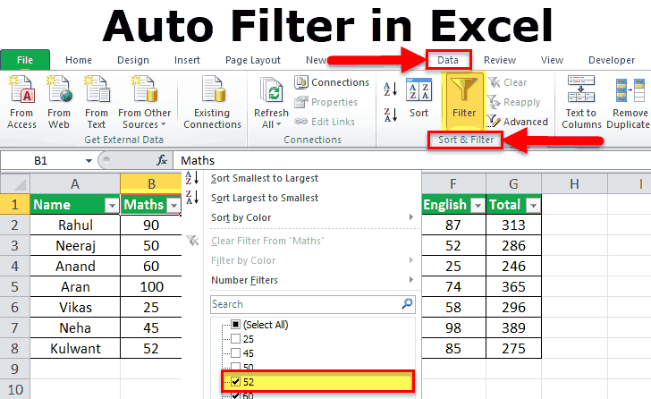The width and height of the screenshot is (651, 399).
Task: Click Edit Links in Connections group
Action: click(x=325, y=122)
